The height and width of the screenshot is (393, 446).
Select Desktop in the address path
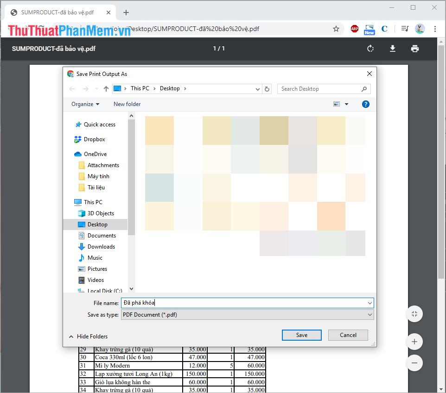click(x=170, y=88)
